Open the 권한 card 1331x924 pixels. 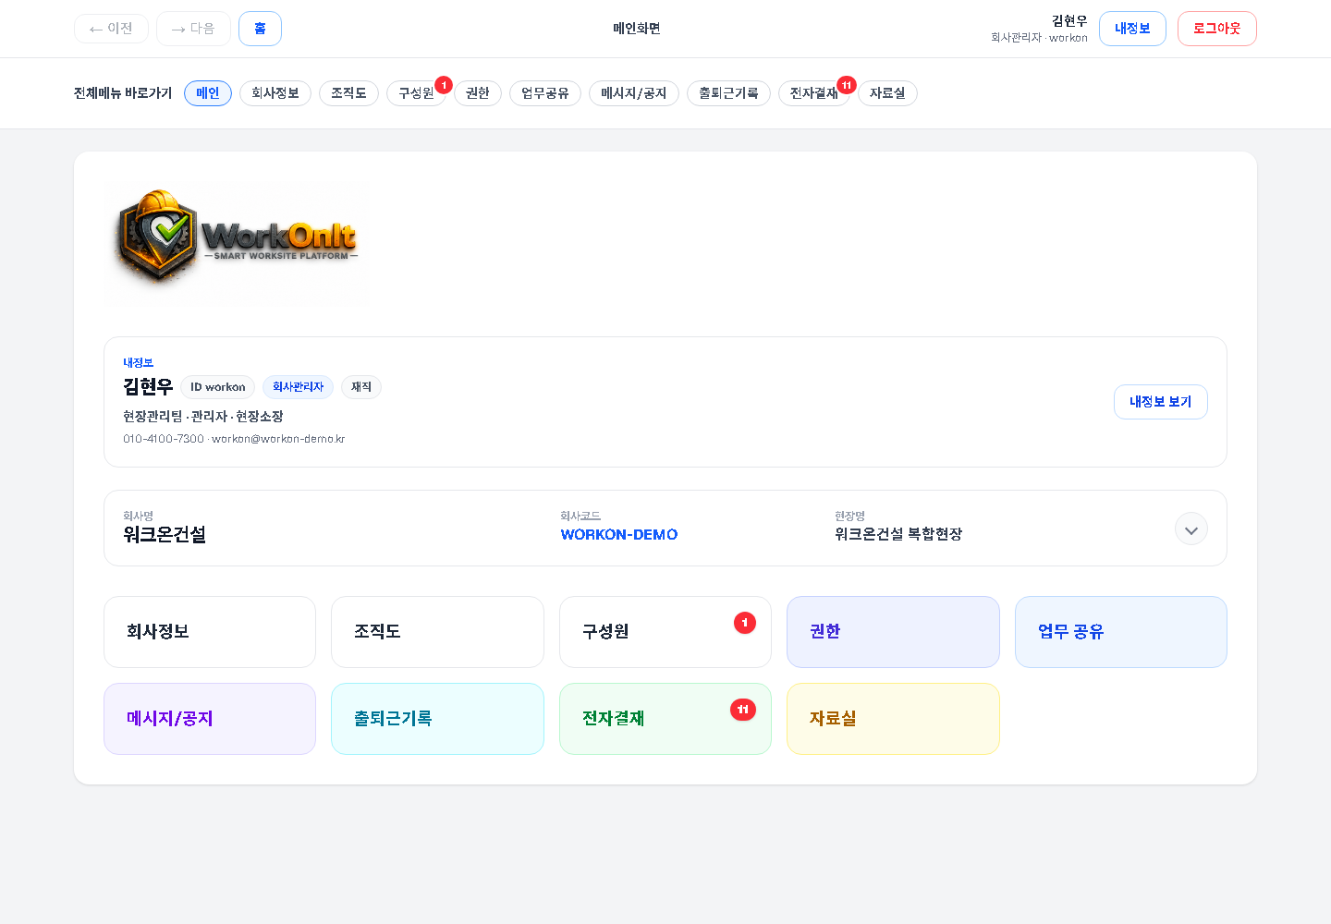pyautogui.click(x=893, y=632)
